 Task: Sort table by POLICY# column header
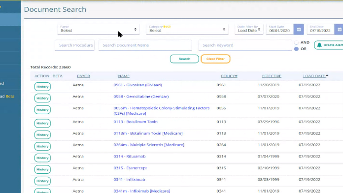point(229,76)
